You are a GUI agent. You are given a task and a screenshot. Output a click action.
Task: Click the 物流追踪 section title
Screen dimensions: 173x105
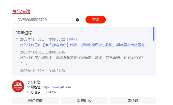click(24, 33)
